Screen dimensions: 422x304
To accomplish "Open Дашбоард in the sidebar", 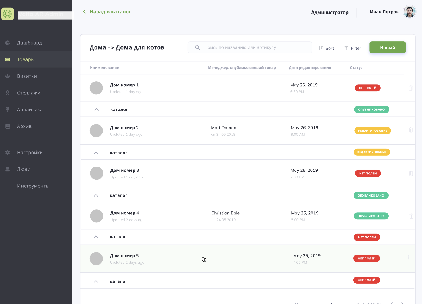I will 29,43.
